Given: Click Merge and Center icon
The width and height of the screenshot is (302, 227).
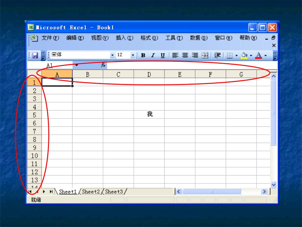Looking at the screenshot, I should click(205, 55).
